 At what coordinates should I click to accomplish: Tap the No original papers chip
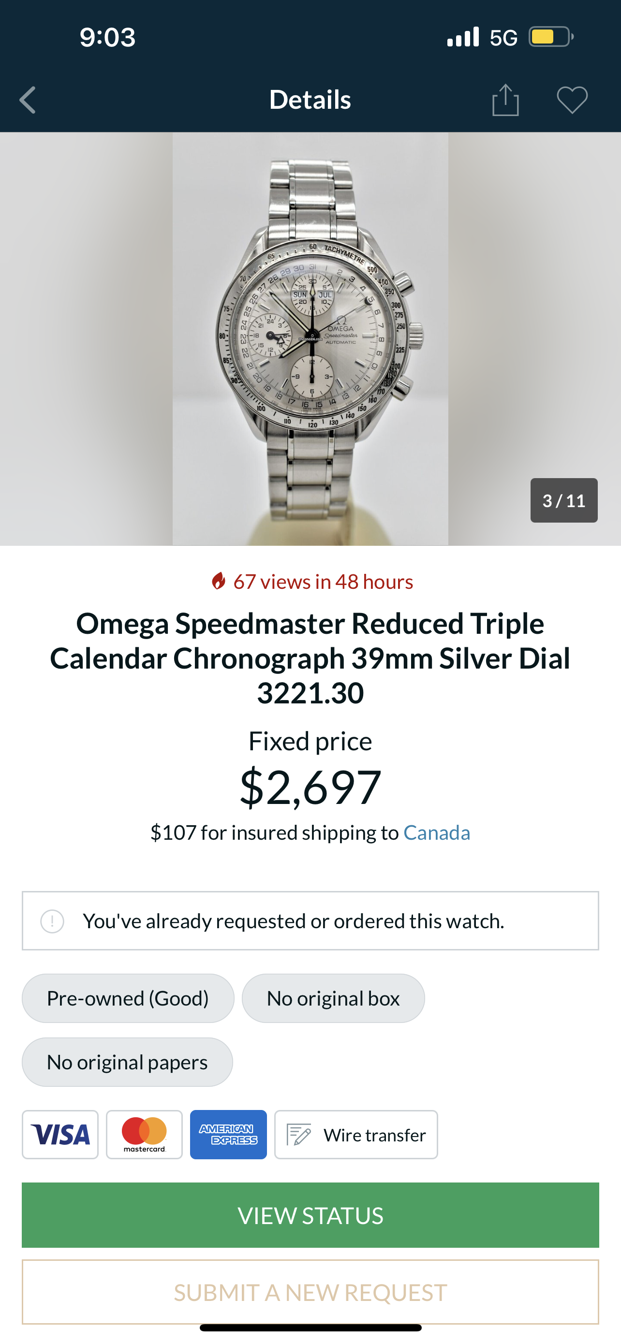127,1062
